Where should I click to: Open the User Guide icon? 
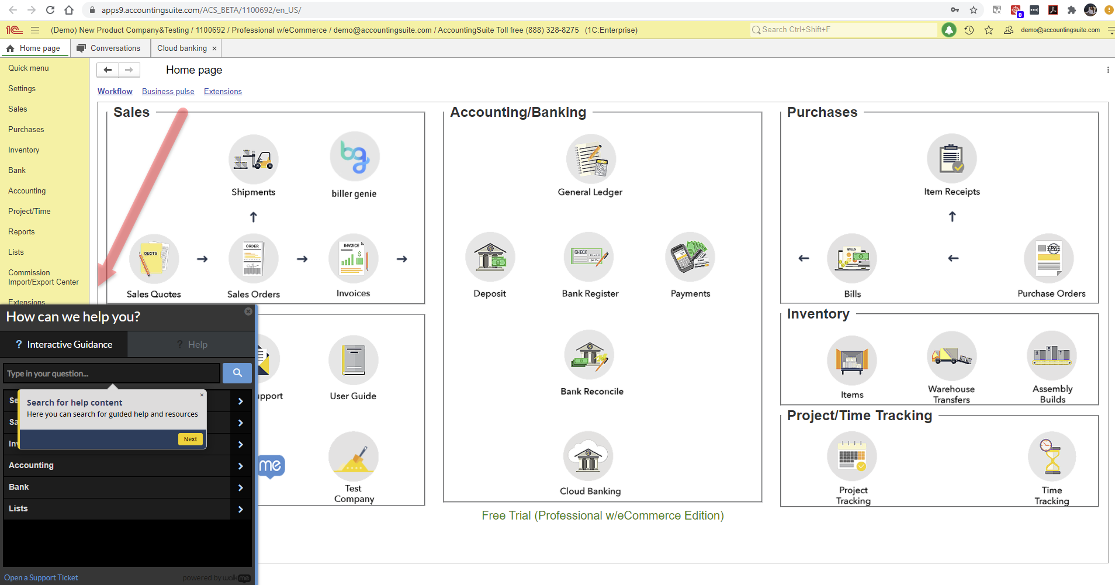click(354, 360)
